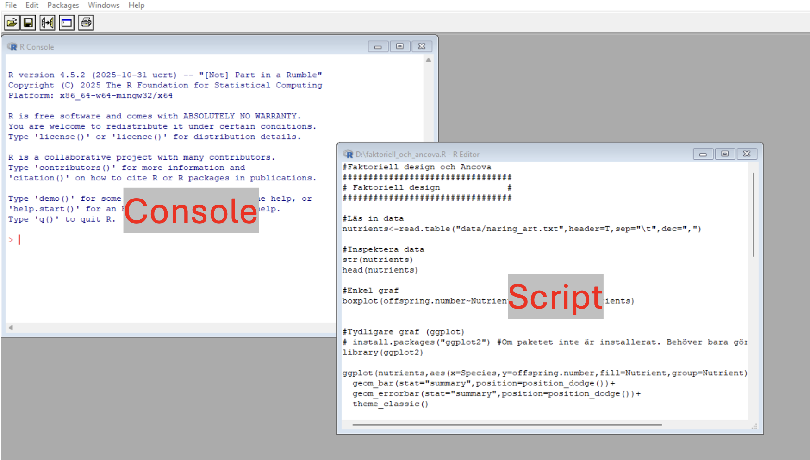The image size is (810, 460).
Task: Place cursor on the library(ggplot2) line
Action: [383, 353]
